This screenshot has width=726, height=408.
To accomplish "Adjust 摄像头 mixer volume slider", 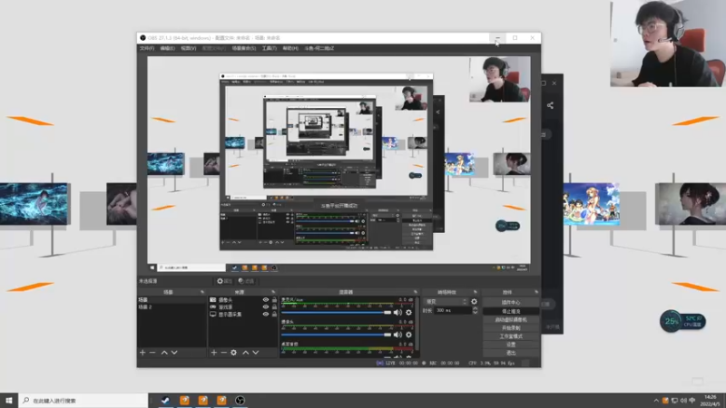I will pyautogui.click(x=337, y=335).
